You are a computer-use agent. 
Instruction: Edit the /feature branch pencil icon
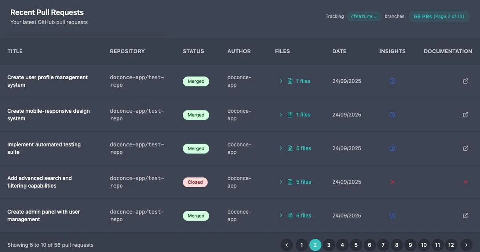pos(376,17)
